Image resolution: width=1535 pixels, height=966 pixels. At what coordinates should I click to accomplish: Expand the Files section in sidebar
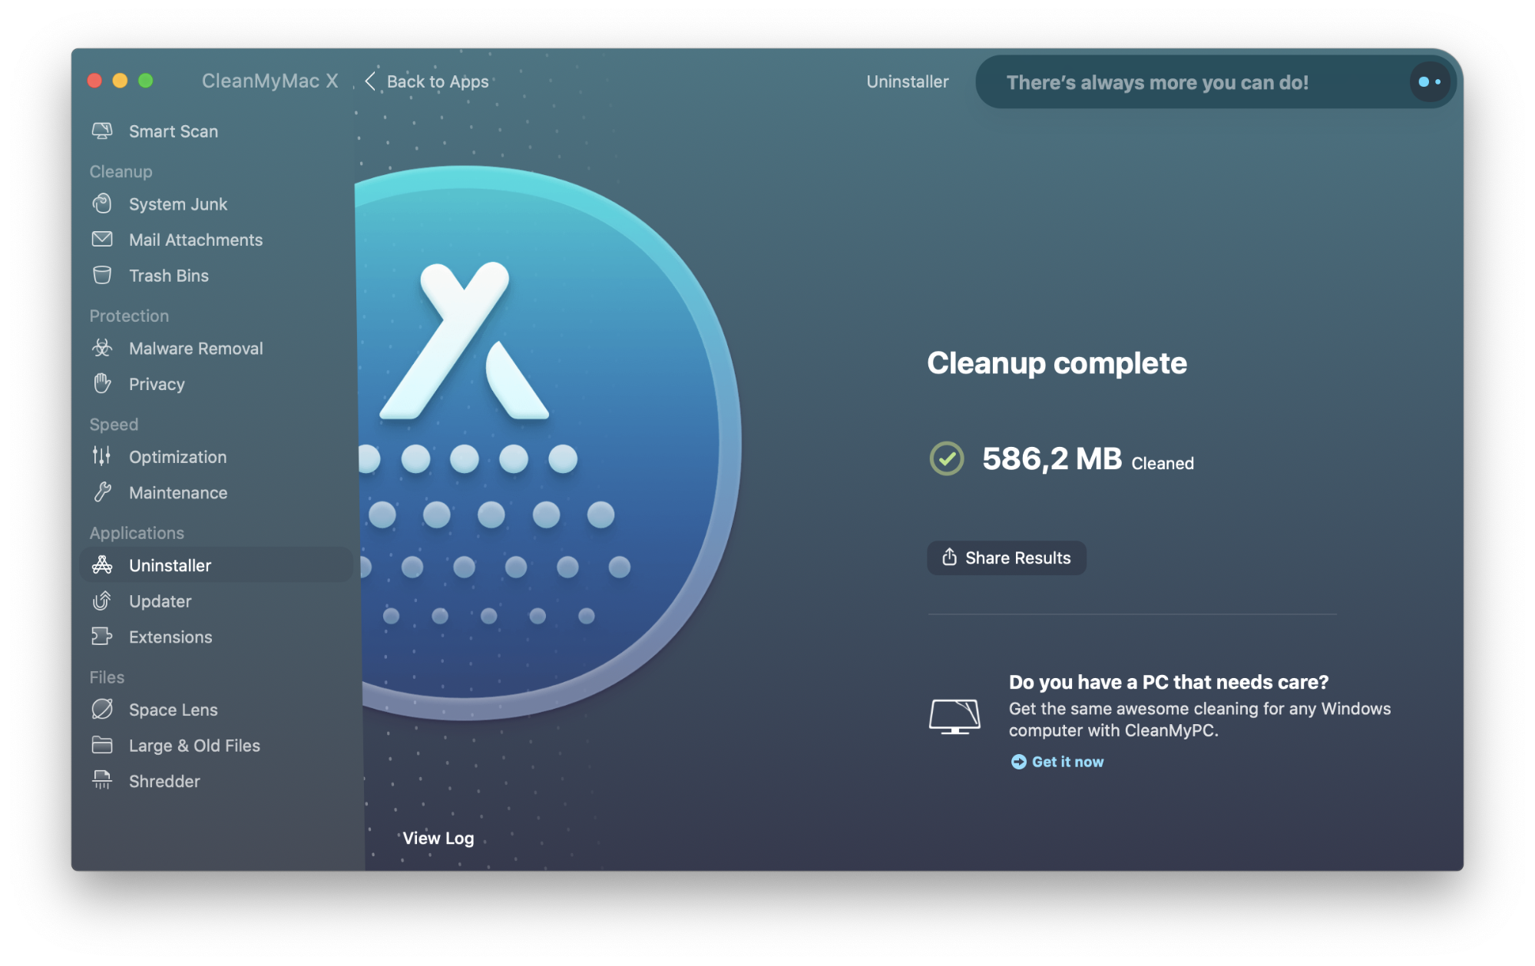tap(108, 676)
